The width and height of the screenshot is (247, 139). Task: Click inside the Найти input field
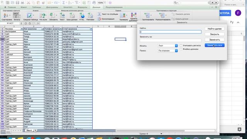(171, 32)
